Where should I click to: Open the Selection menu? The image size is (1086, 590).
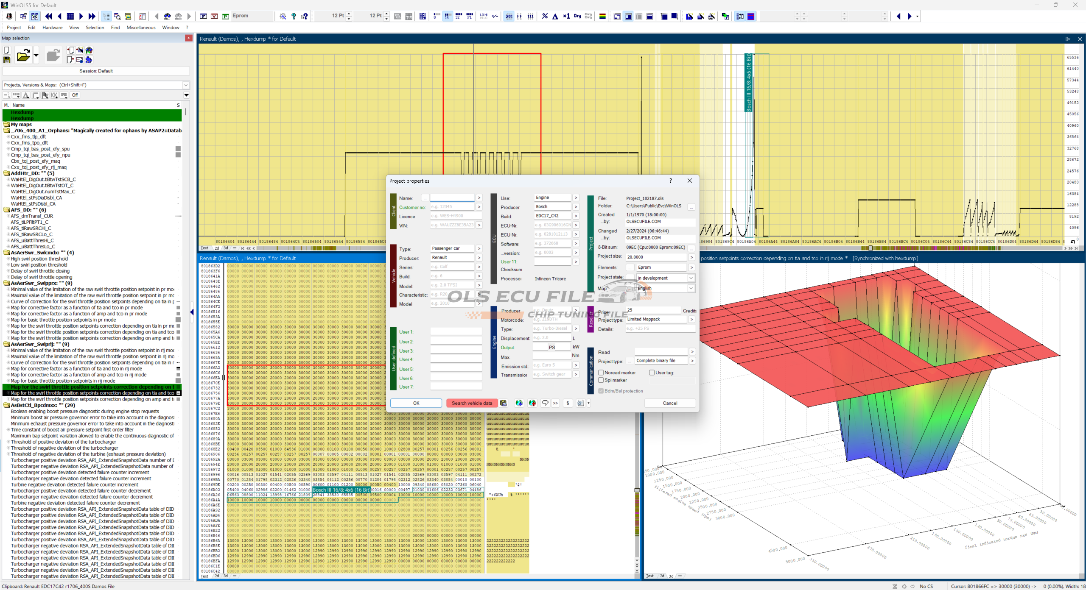click(95, 28)
